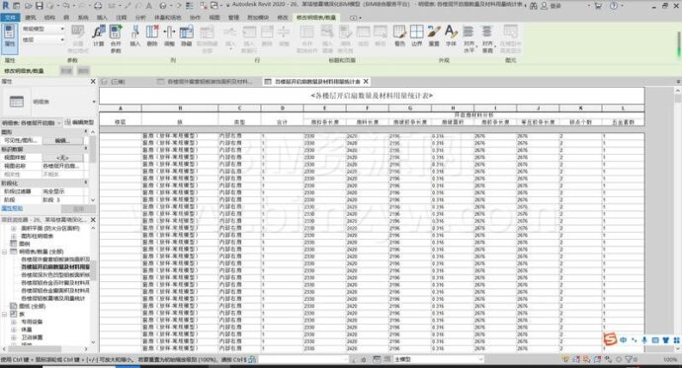Viewport: 682px width, 368px height.
Task: Click the Combine Parameters icon
Action: [x=116, y=37]
